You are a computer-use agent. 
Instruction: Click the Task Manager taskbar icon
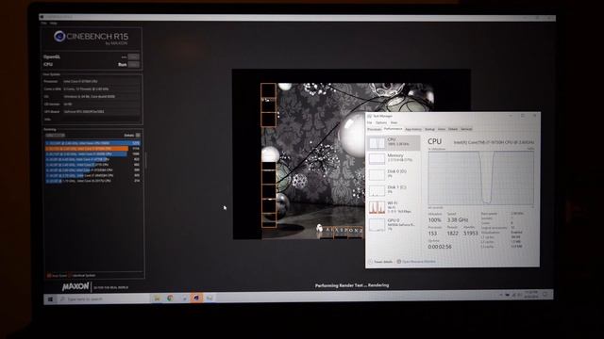click(210, 298)
